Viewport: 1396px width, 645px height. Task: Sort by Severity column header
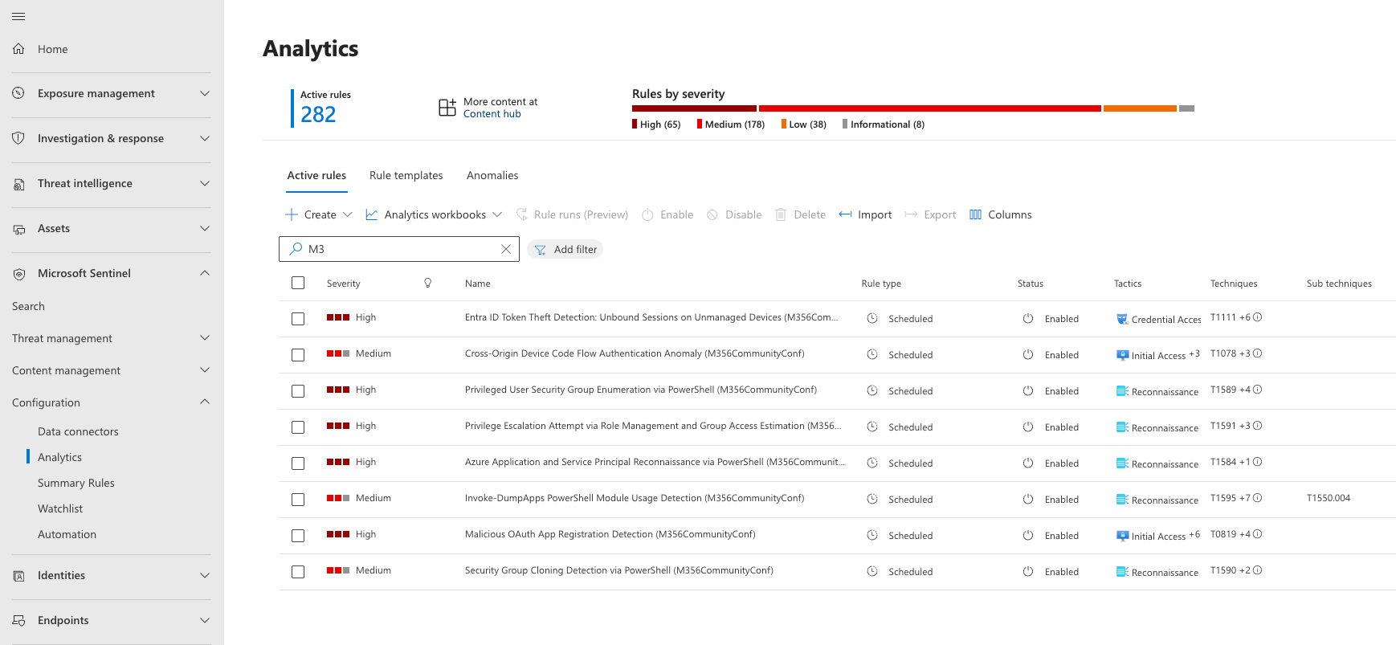coord(343,284)
